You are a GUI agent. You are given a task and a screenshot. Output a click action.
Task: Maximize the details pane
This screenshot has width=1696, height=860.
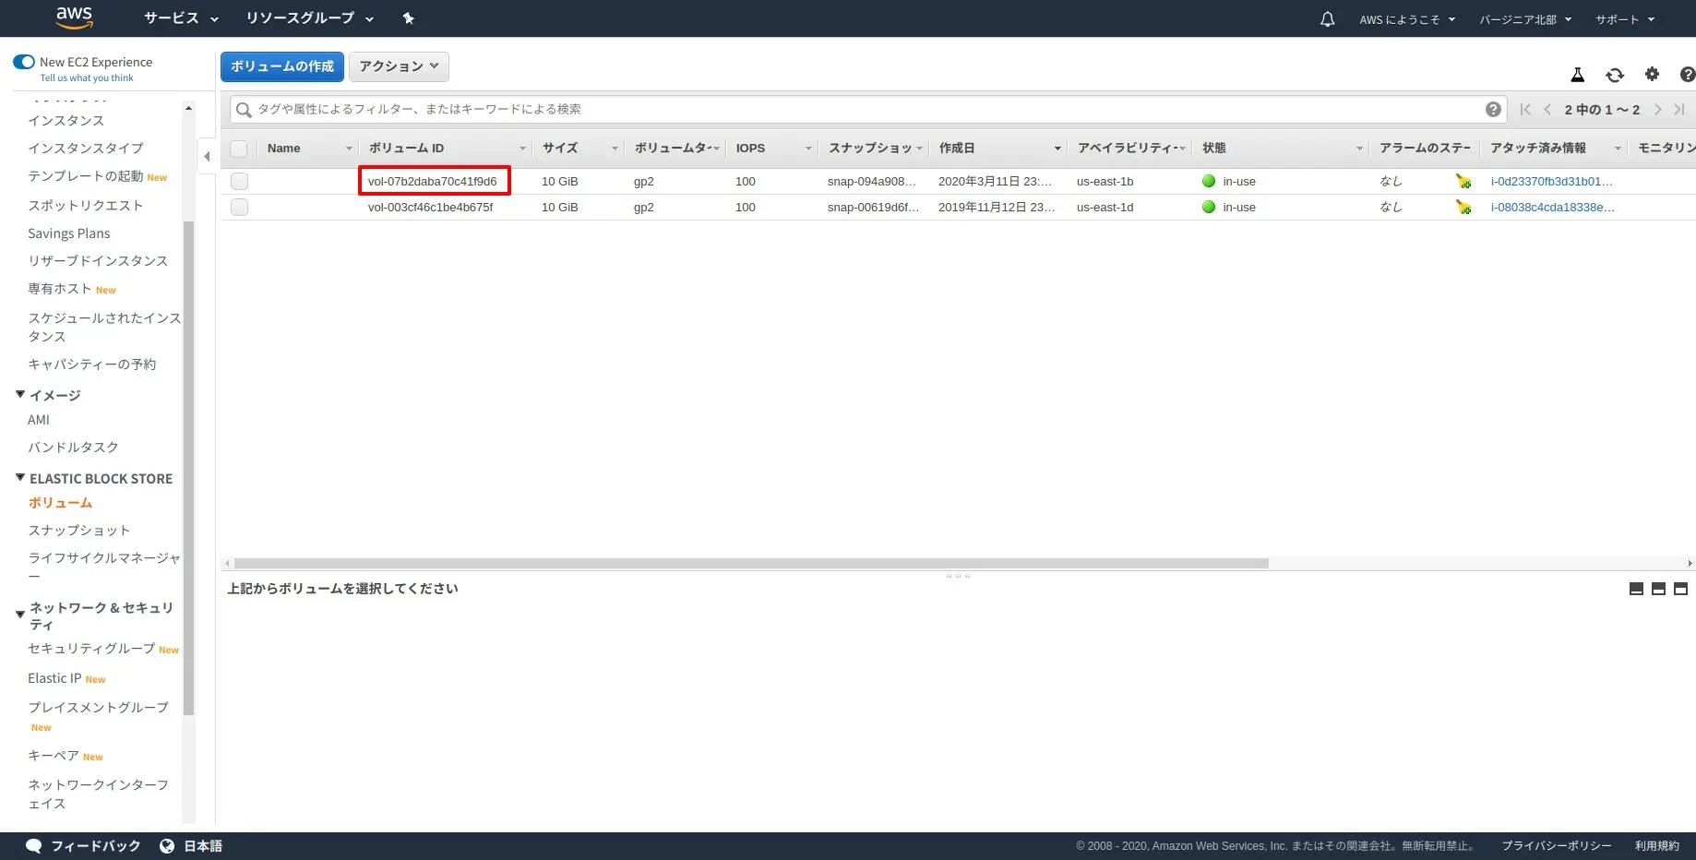1680,589
